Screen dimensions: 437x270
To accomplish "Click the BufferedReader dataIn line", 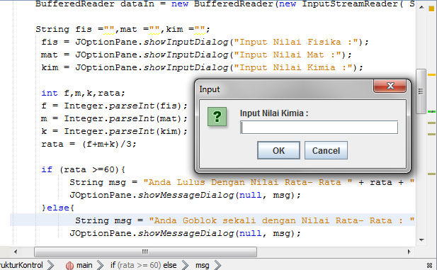I will point(225,4).
